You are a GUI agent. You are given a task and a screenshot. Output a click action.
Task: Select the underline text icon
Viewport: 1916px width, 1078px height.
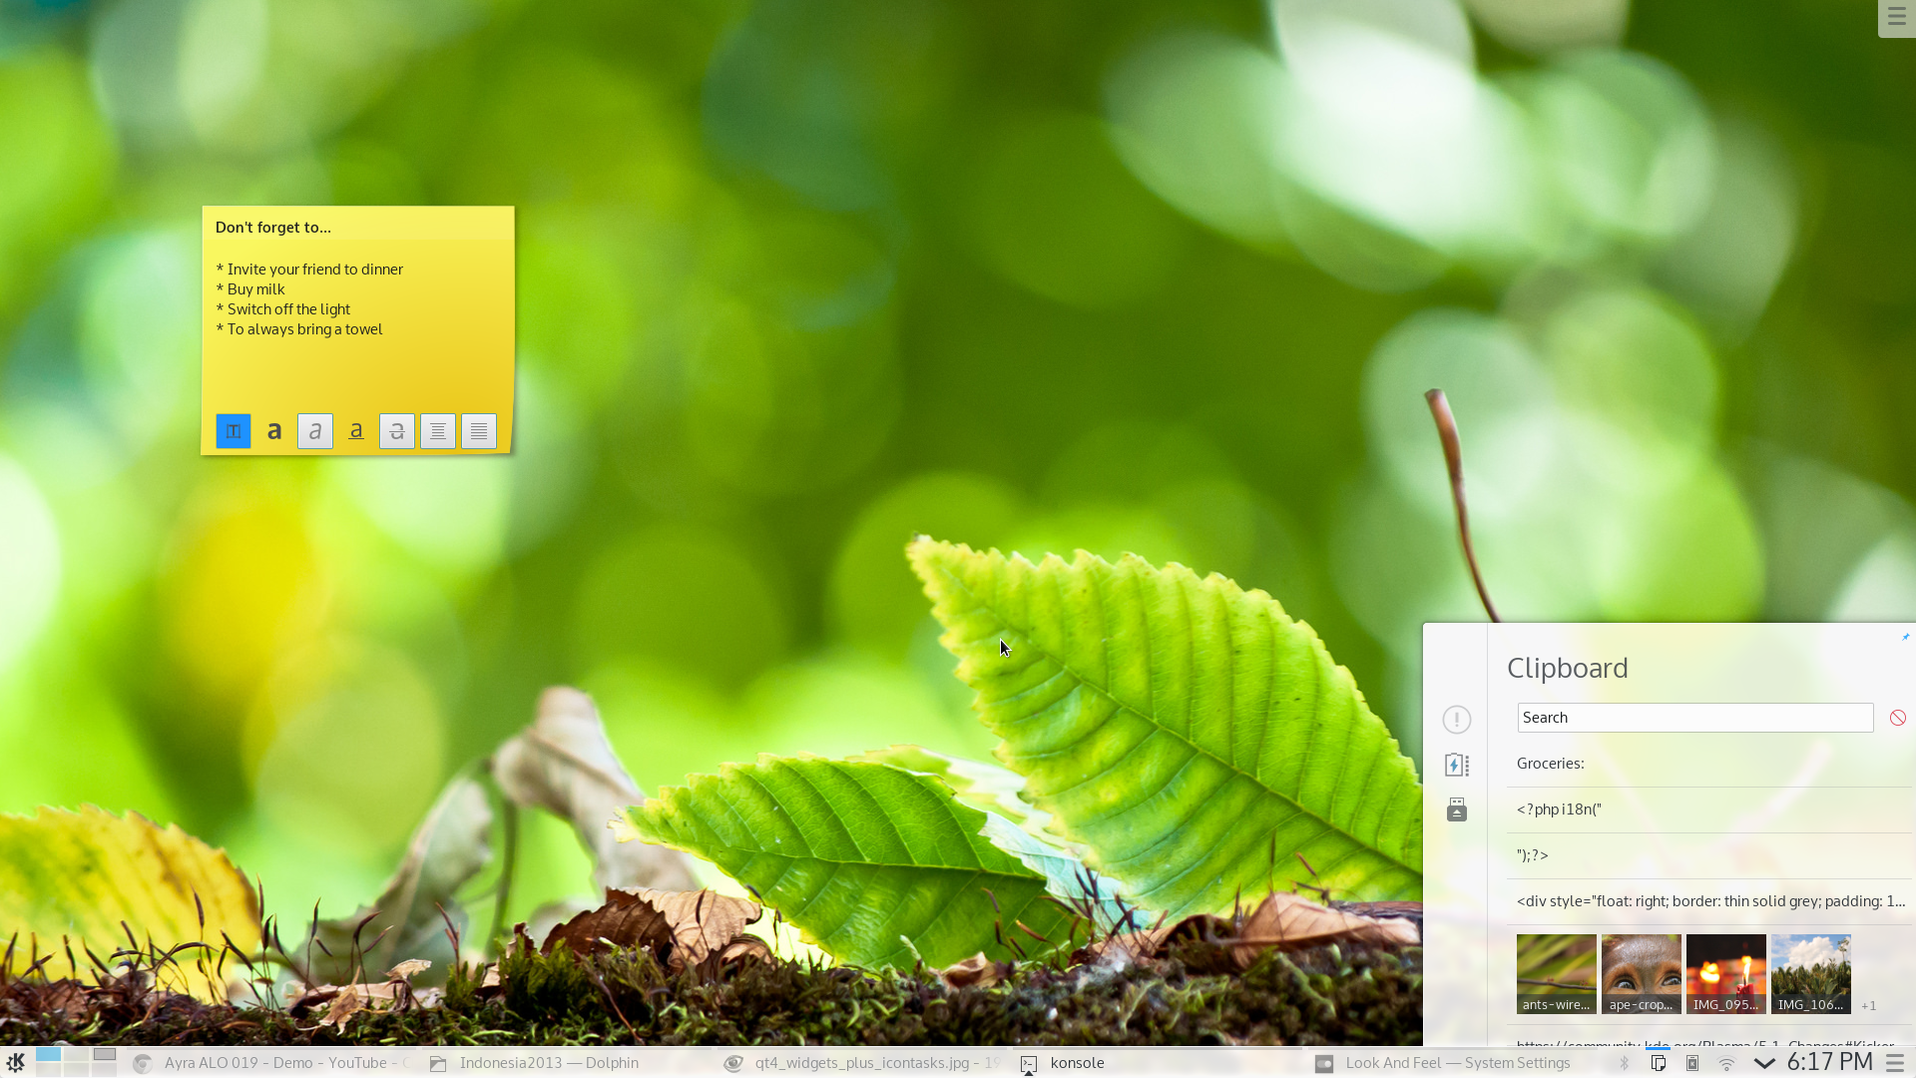pyautogui.click(x=355, y=429)
